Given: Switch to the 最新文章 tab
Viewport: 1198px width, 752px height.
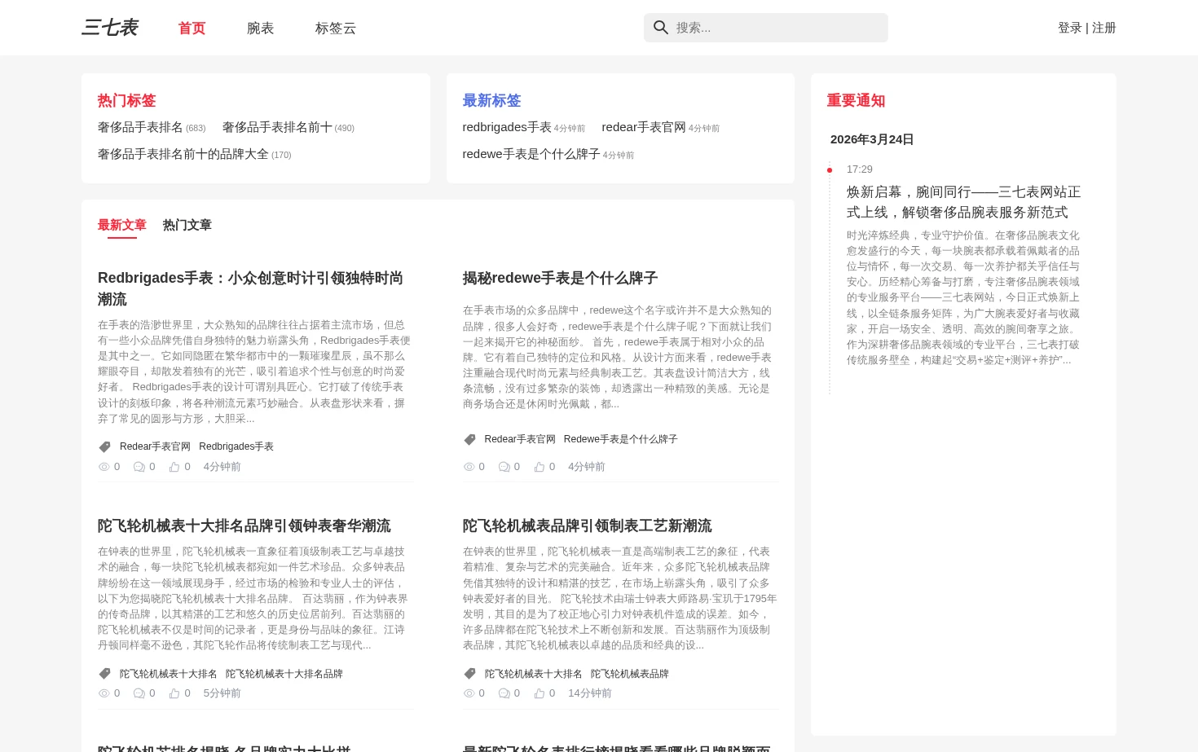Looking at the screenshot, I should coord(122,225).
